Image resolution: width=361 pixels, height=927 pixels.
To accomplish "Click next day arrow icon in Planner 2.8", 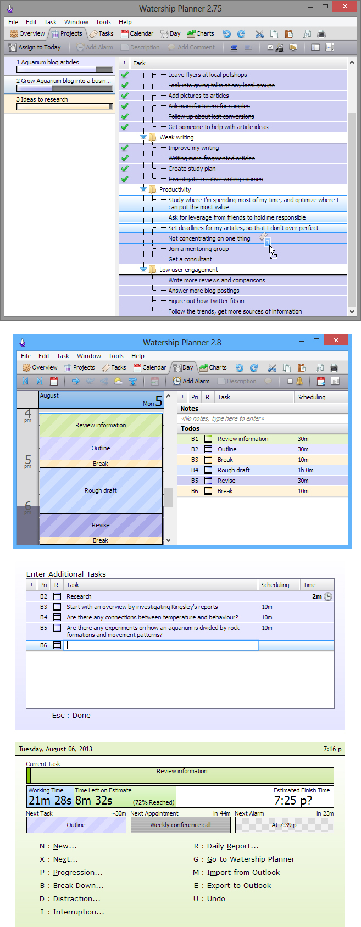I will 40,381.
